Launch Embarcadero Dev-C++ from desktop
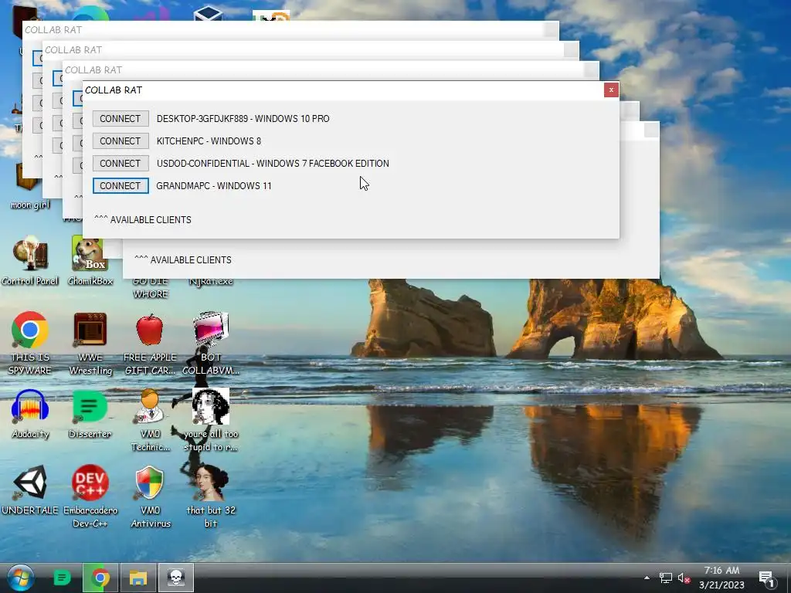This screenshot has width=791, height=593. click(90, 496)
